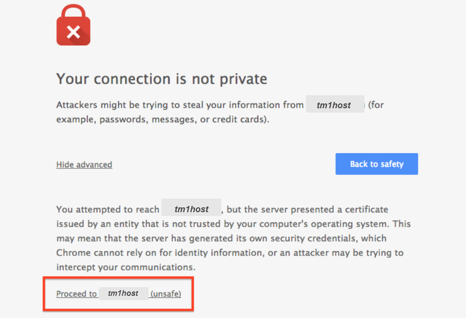This screenshot has width=466, height=318.
Task: Click the red padlock warning icon
Action: (x=73, y=25)
